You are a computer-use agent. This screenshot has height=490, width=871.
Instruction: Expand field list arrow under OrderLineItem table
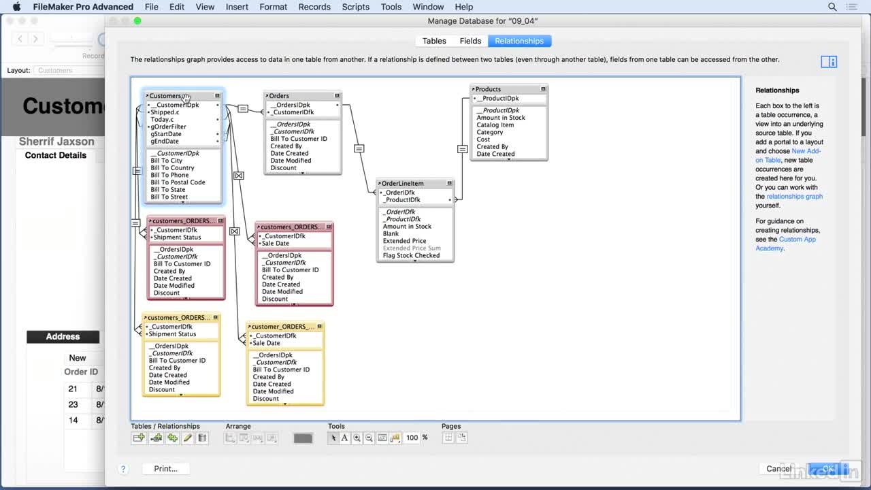[x=414, y=261]
